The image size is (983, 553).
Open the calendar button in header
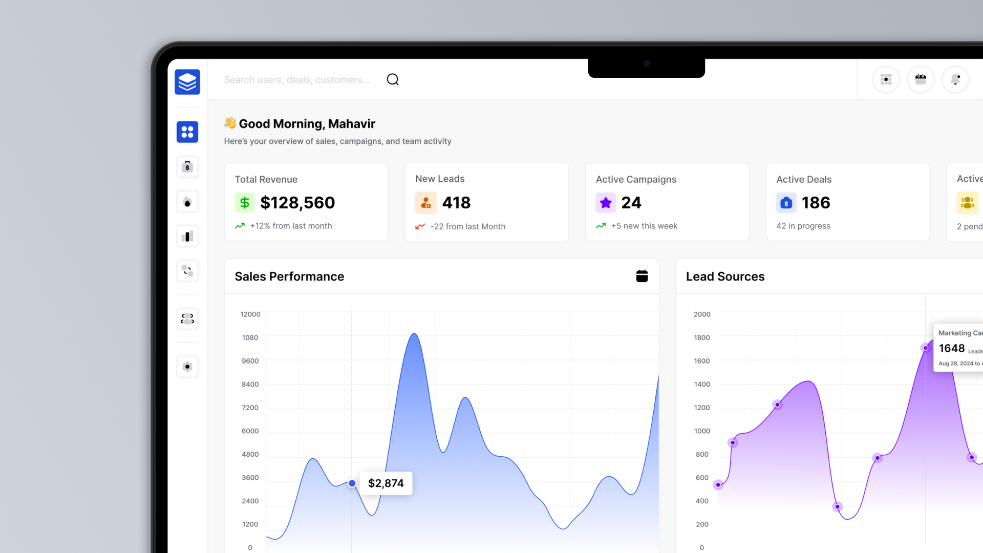[921, 79]
